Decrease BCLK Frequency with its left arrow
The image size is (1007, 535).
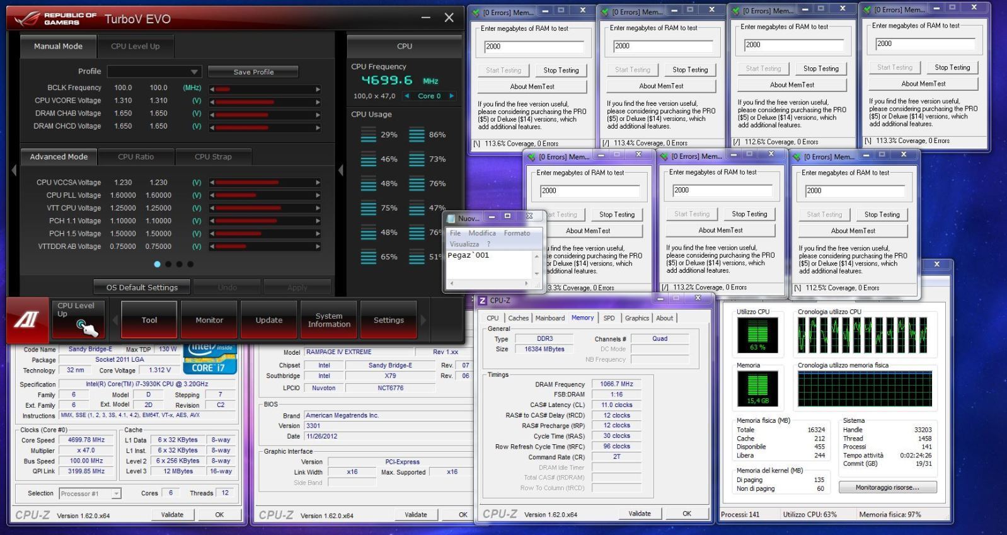click(x=212, y=89)
